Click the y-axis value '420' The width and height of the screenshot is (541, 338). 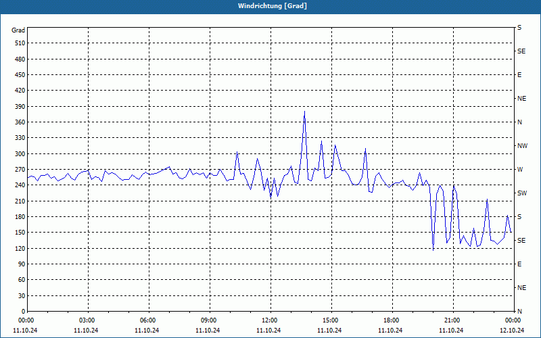click(20, 91)
